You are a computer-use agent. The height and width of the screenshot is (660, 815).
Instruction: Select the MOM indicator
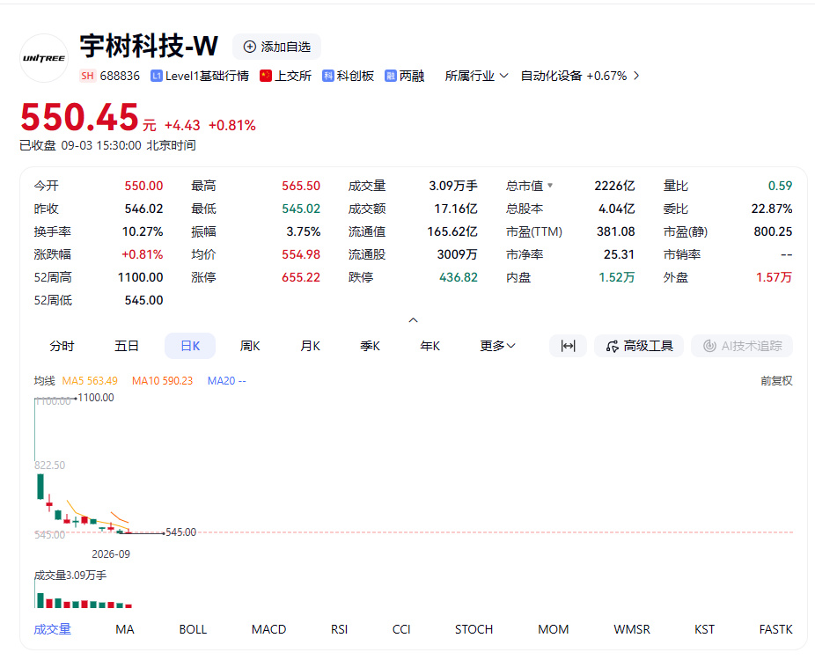554,629
